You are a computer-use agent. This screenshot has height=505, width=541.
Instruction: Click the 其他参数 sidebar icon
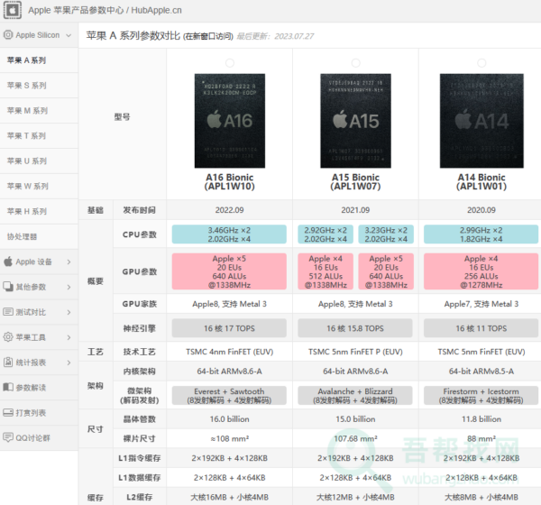8,287
